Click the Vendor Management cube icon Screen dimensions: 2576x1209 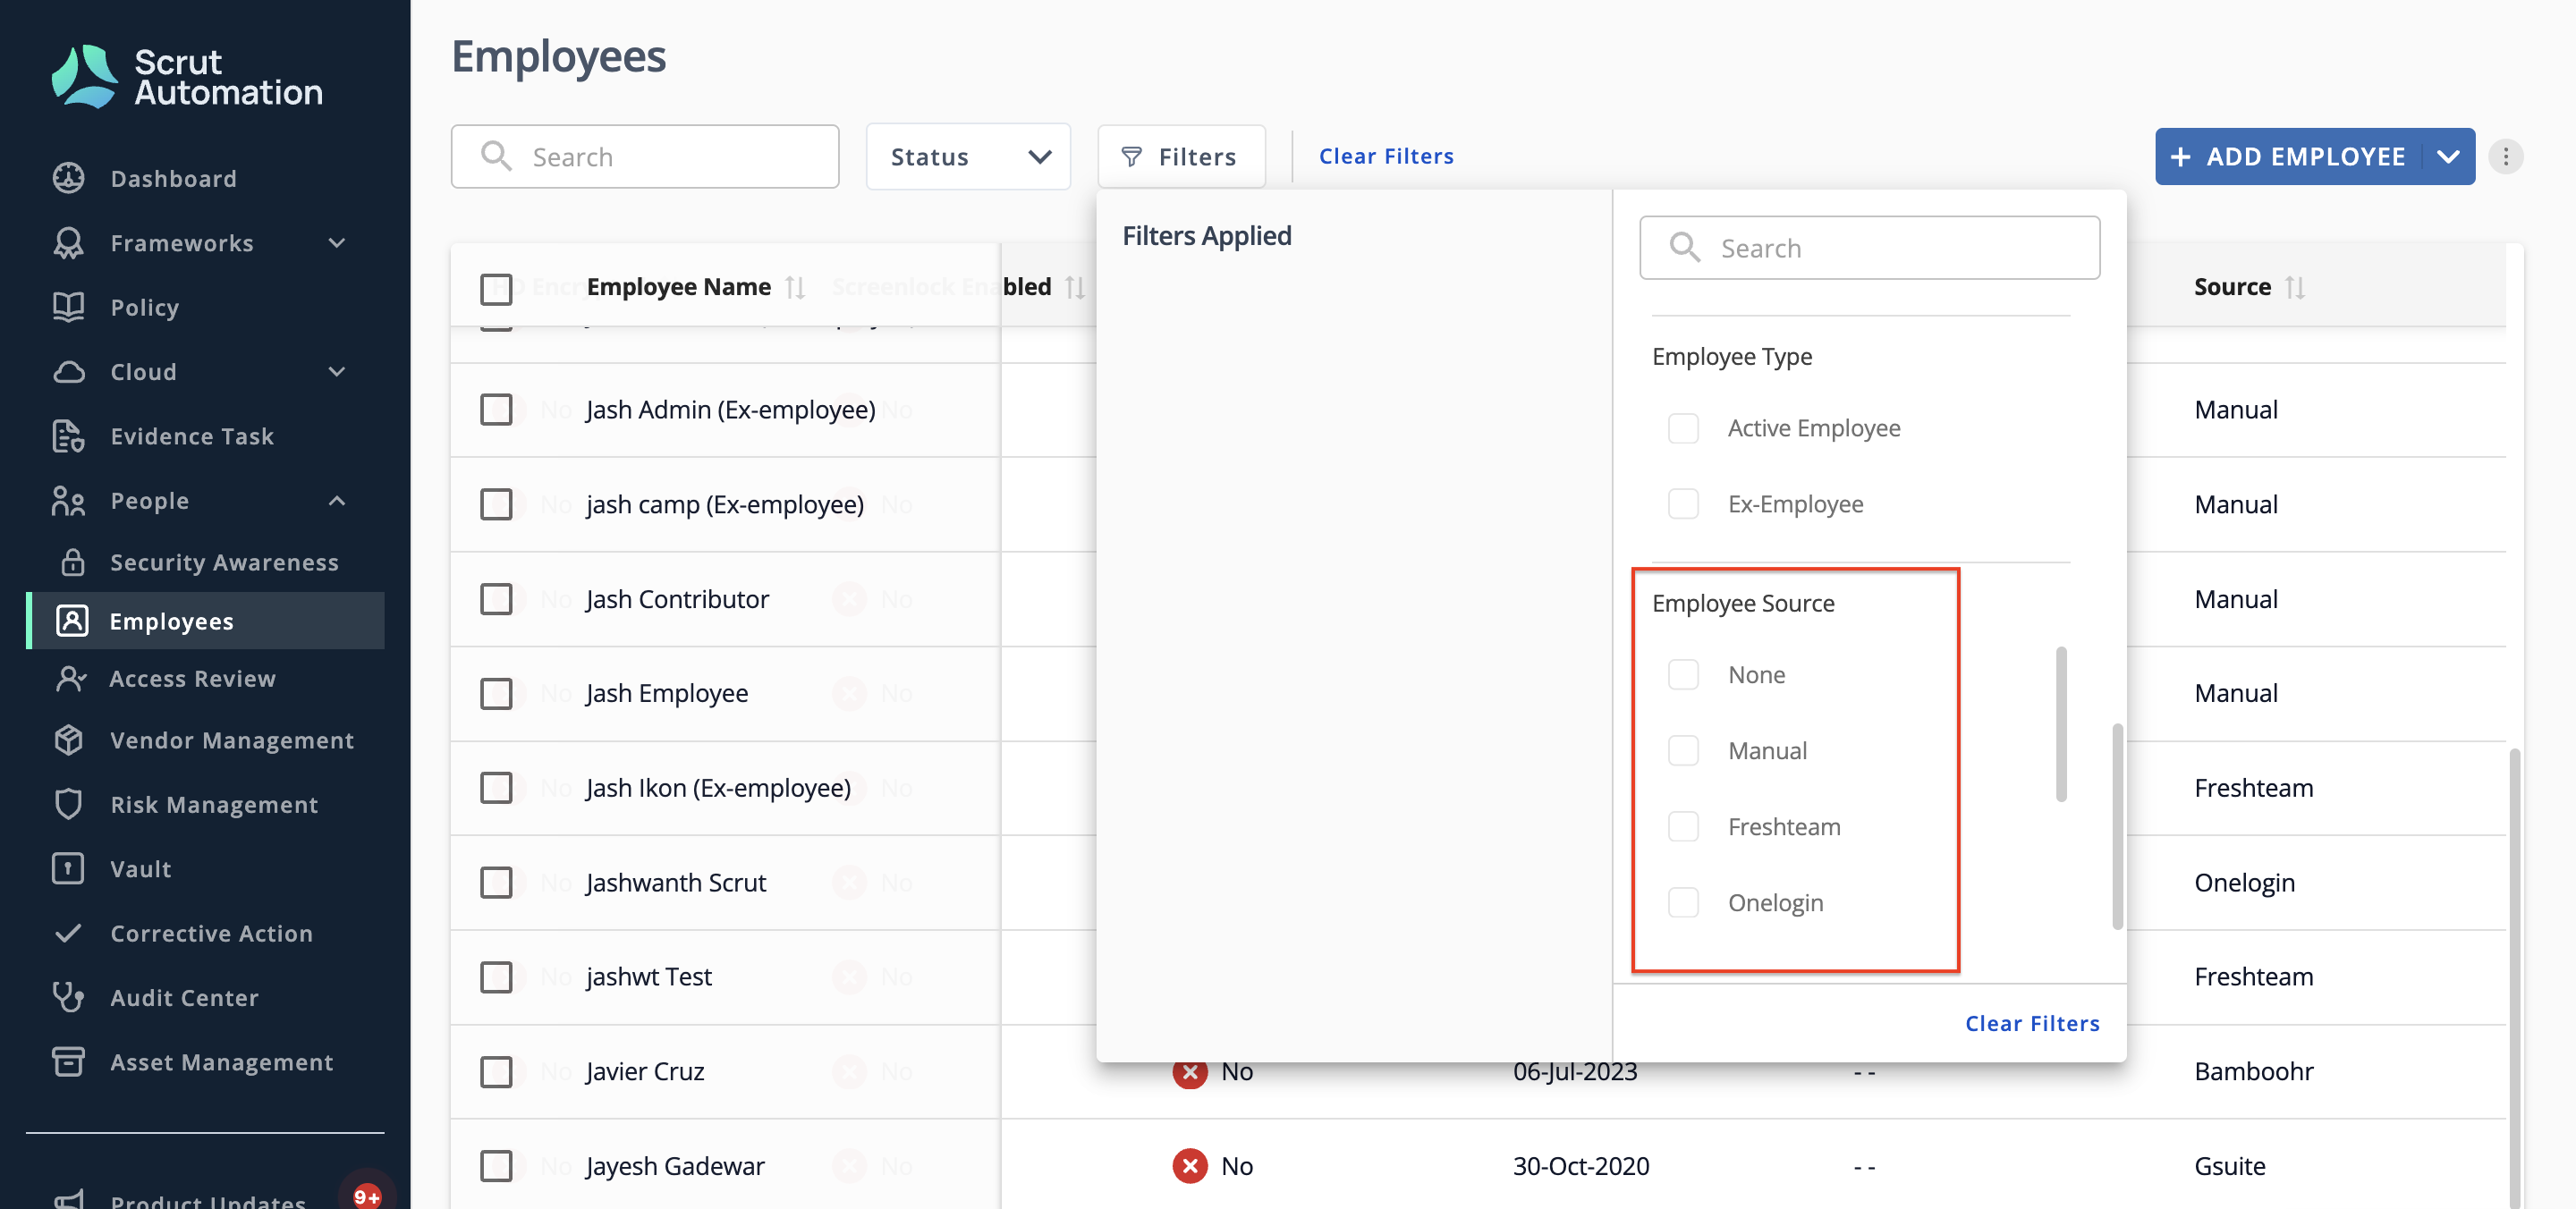(x=69, y=740)
